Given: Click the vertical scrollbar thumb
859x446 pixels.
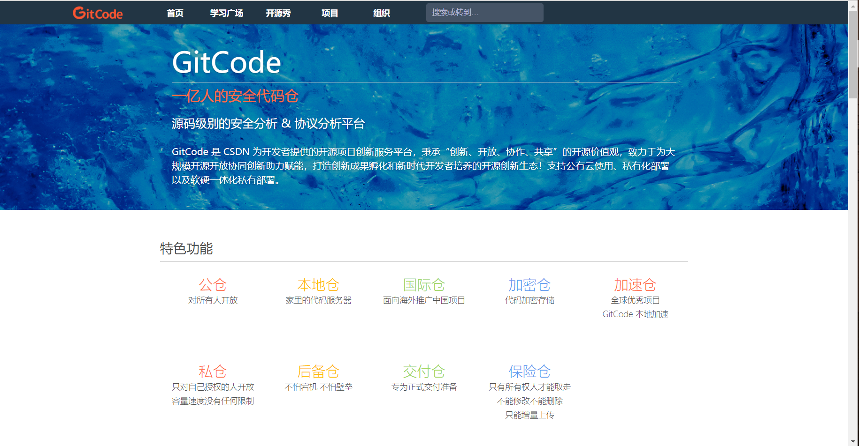Looking at the screenshot, I should click(x=853, y=54).
